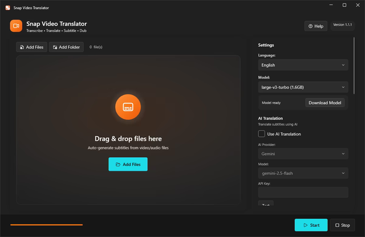Screen dimensions: 365x237
Task: Click the Stop button
Action: click(342, 225)
